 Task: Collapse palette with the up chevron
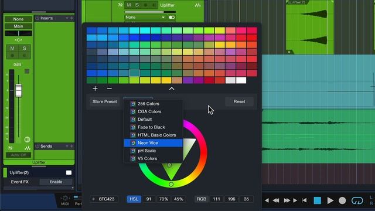(x=172, y=89)
